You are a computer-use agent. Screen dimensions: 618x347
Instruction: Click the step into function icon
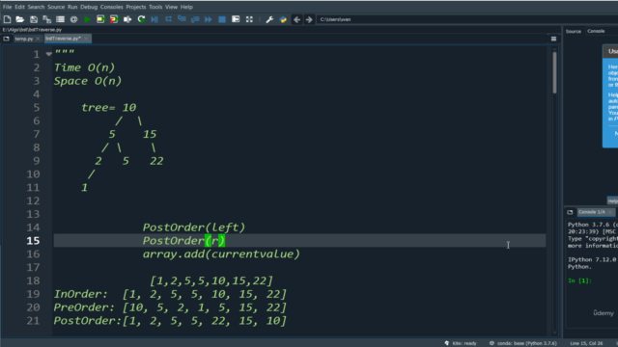(x=182, y=19)
